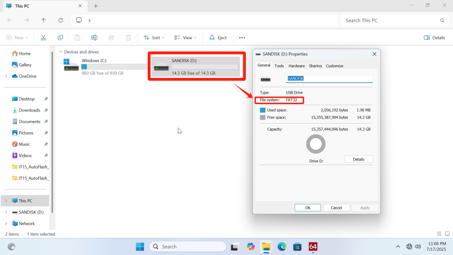Viewport: 453px width, 255px height.
Task: Open the See more ellipsis menu
Action: point(242,38)
